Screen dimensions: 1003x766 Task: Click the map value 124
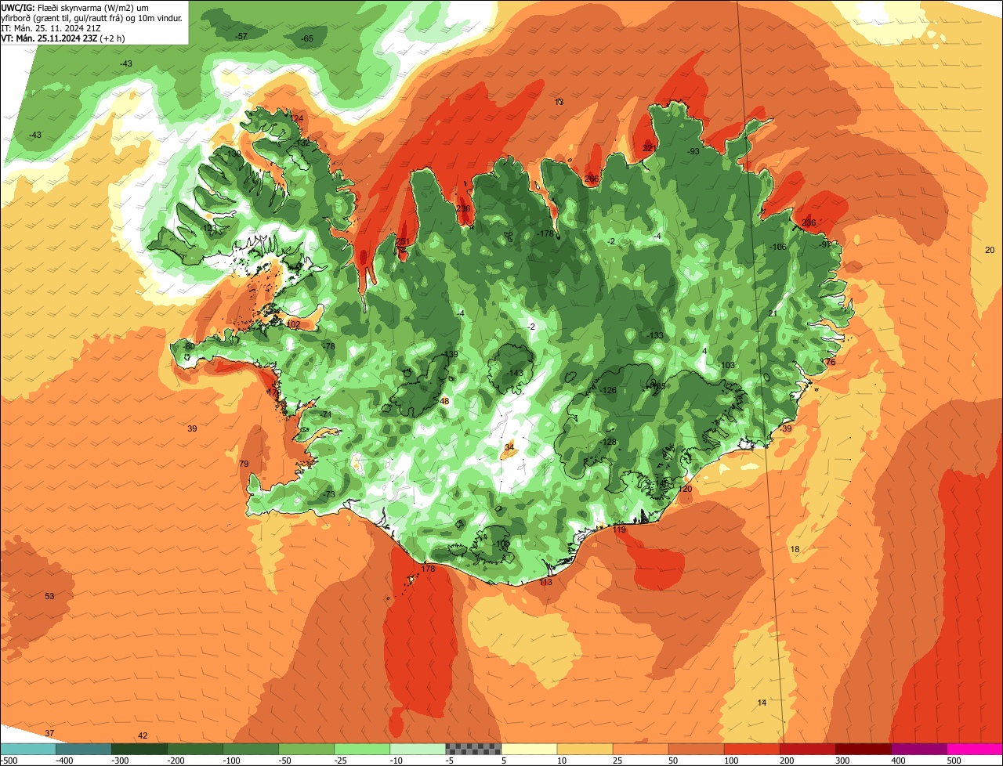coord(297,119)
